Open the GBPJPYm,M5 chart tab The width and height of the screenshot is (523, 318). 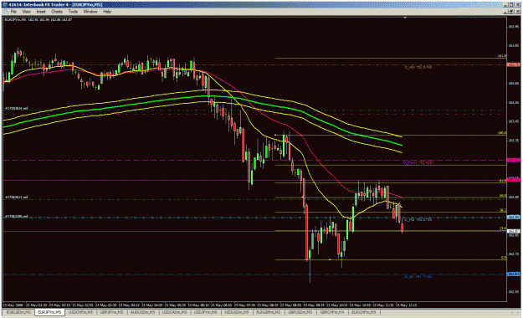(112, 312)
